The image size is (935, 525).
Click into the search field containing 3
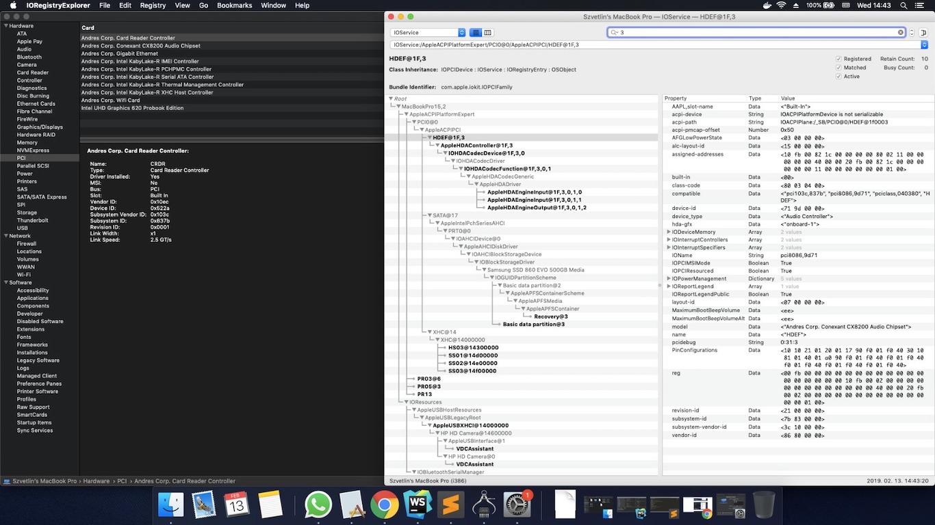coord(757,32)
